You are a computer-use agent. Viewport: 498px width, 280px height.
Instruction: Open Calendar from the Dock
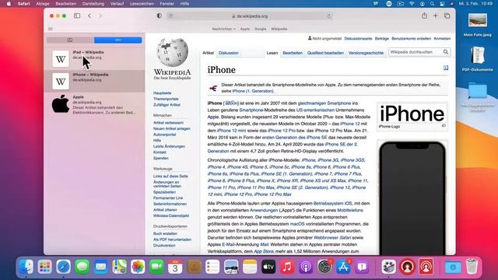click(x=175, y=267)
